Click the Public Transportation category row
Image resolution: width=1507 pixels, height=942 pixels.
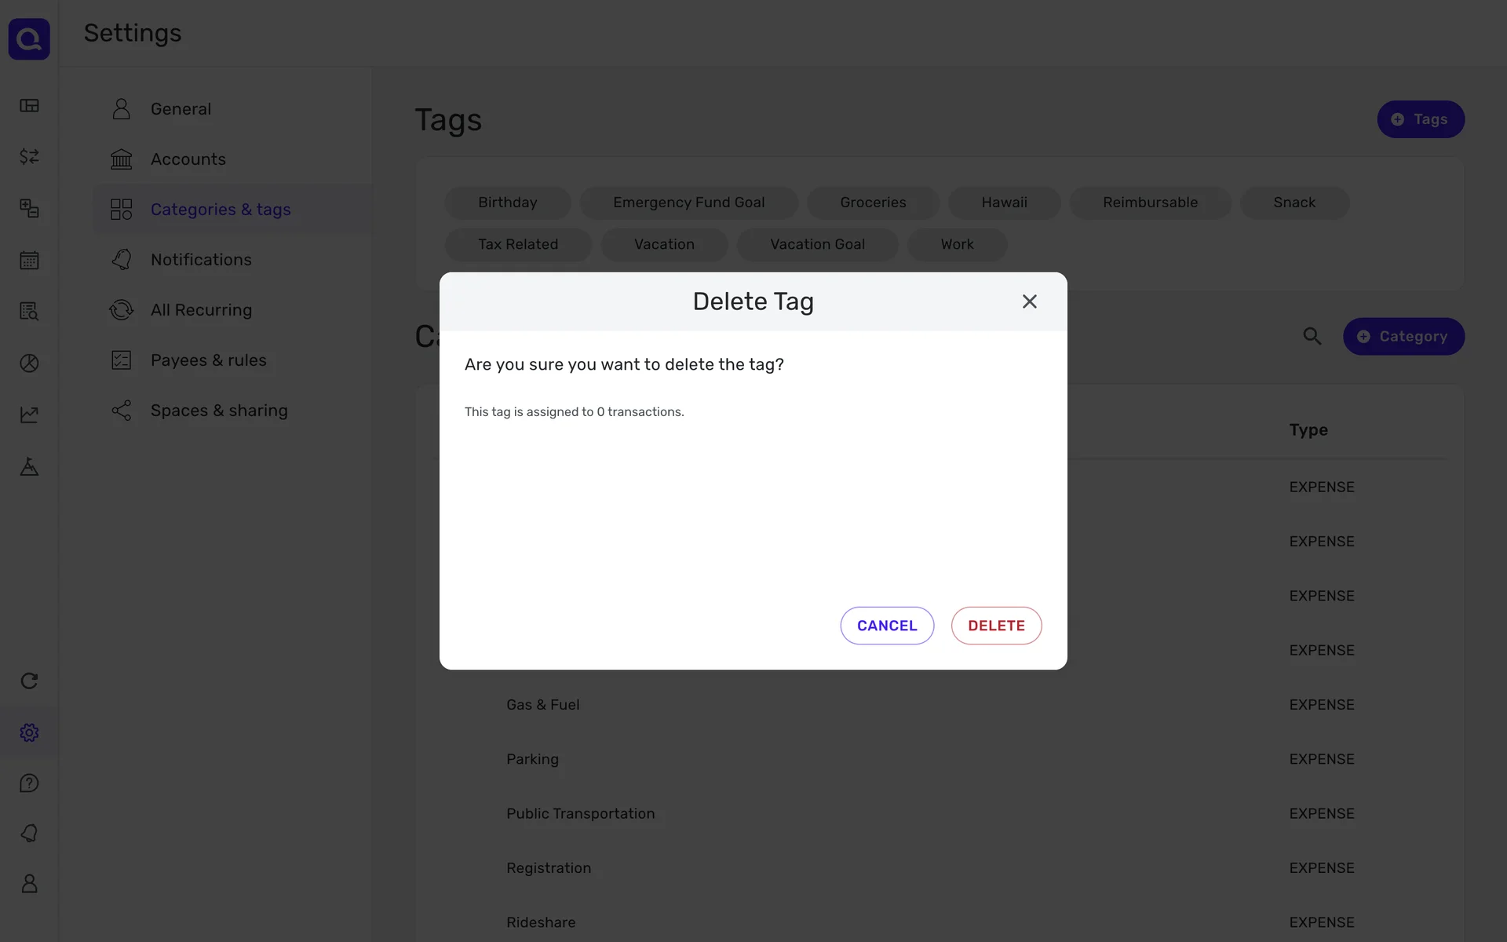pyautogui.click(x=580, y=814)
